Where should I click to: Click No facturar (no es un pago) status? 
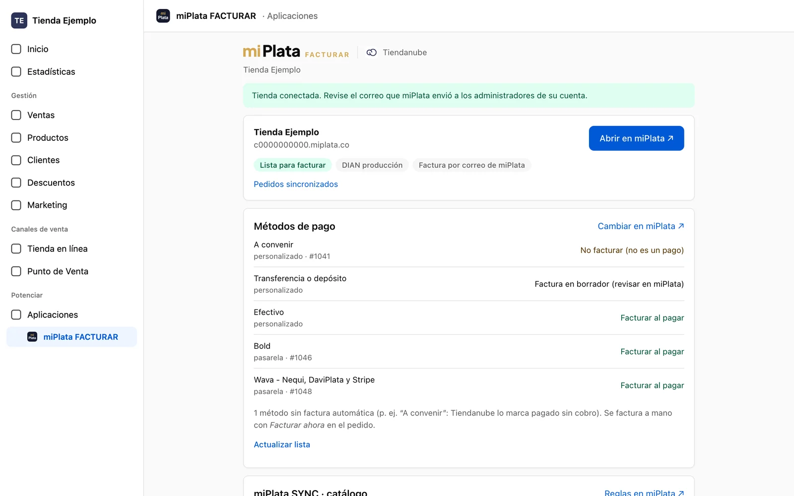click(x=632, y=250)
